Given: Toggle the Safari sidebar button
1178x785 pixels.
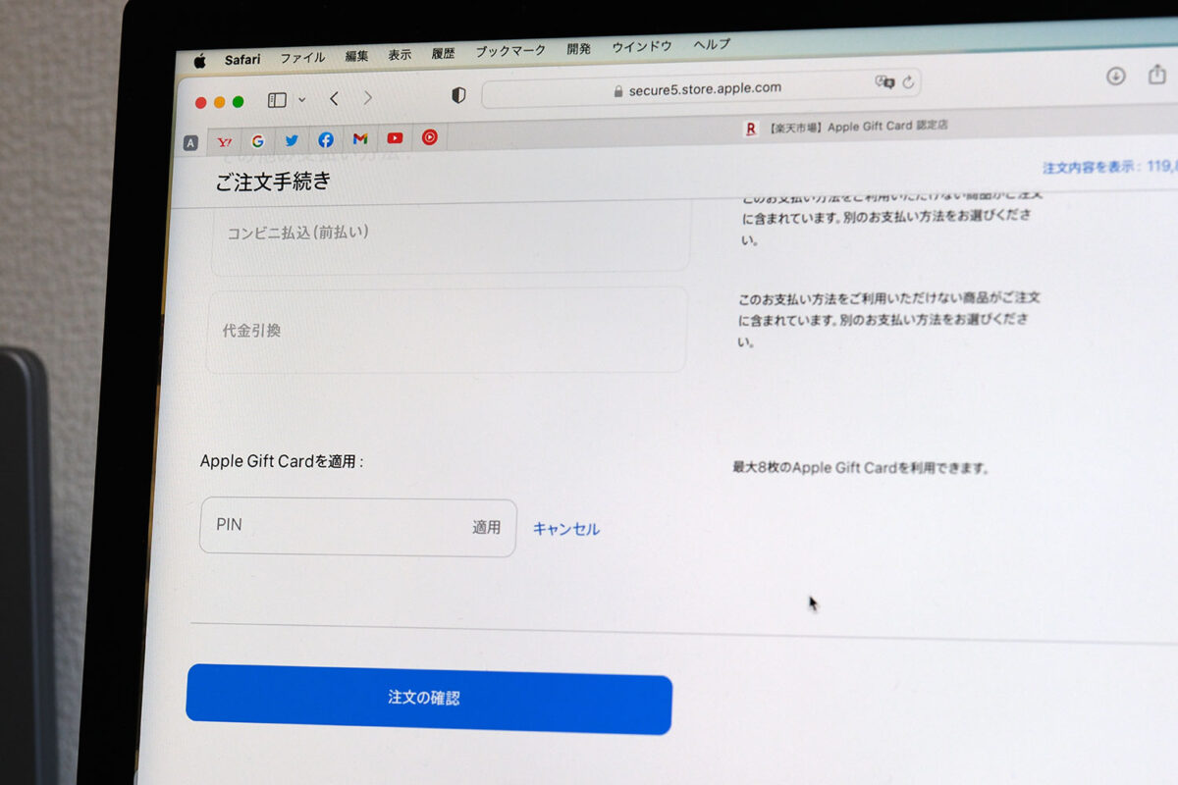Looking at the screenshot, I should [x=277, y=100].
